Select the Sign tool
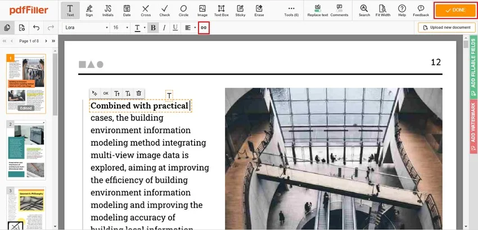The width and height of the screenshot is (478, 230). tap(89, 10)
